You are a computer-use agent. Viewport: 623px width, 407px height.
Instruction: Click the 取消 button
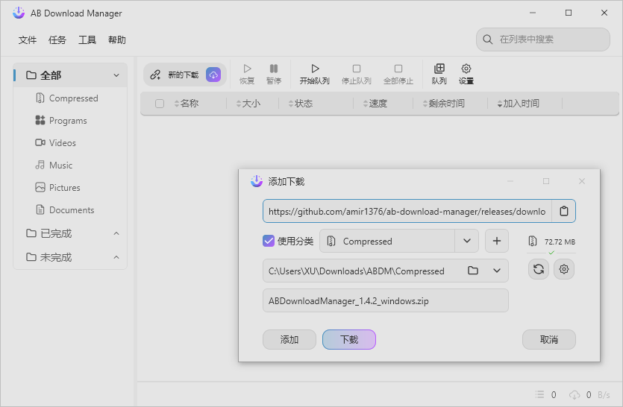(548, 339)
